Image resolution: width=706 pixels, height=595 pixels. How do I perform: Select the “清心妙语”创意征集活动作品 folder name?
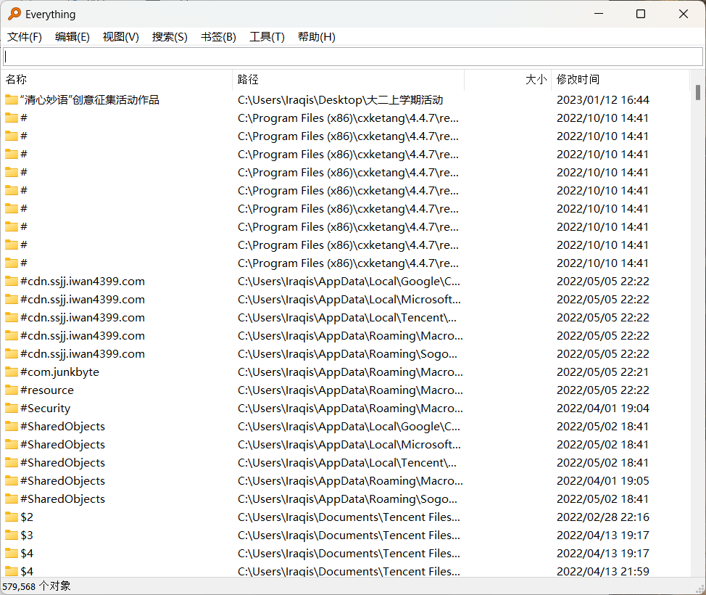[90, 99]
